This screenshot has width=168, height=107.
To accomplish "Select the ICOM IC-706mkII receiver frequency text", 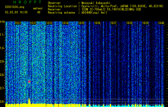I will [111, 9].
